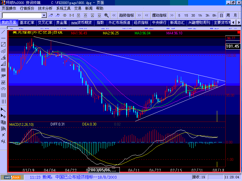Select the four horizontal lines tool
Screen dimensions: 242x181
3,70
